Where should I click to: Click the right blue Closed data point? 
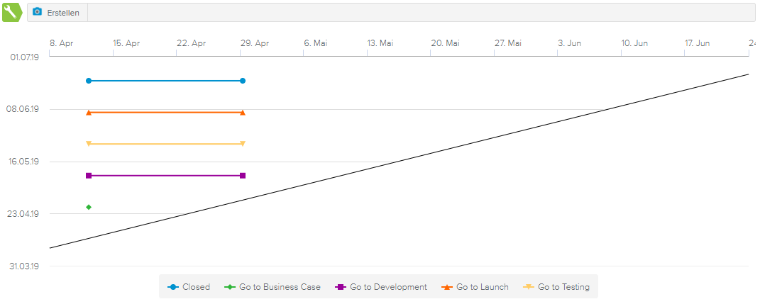(x=243, y=81)
